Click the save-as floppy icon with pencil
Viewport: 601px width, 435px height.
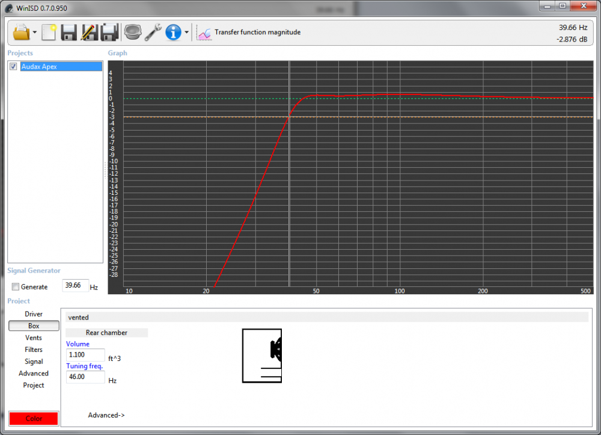89,32
